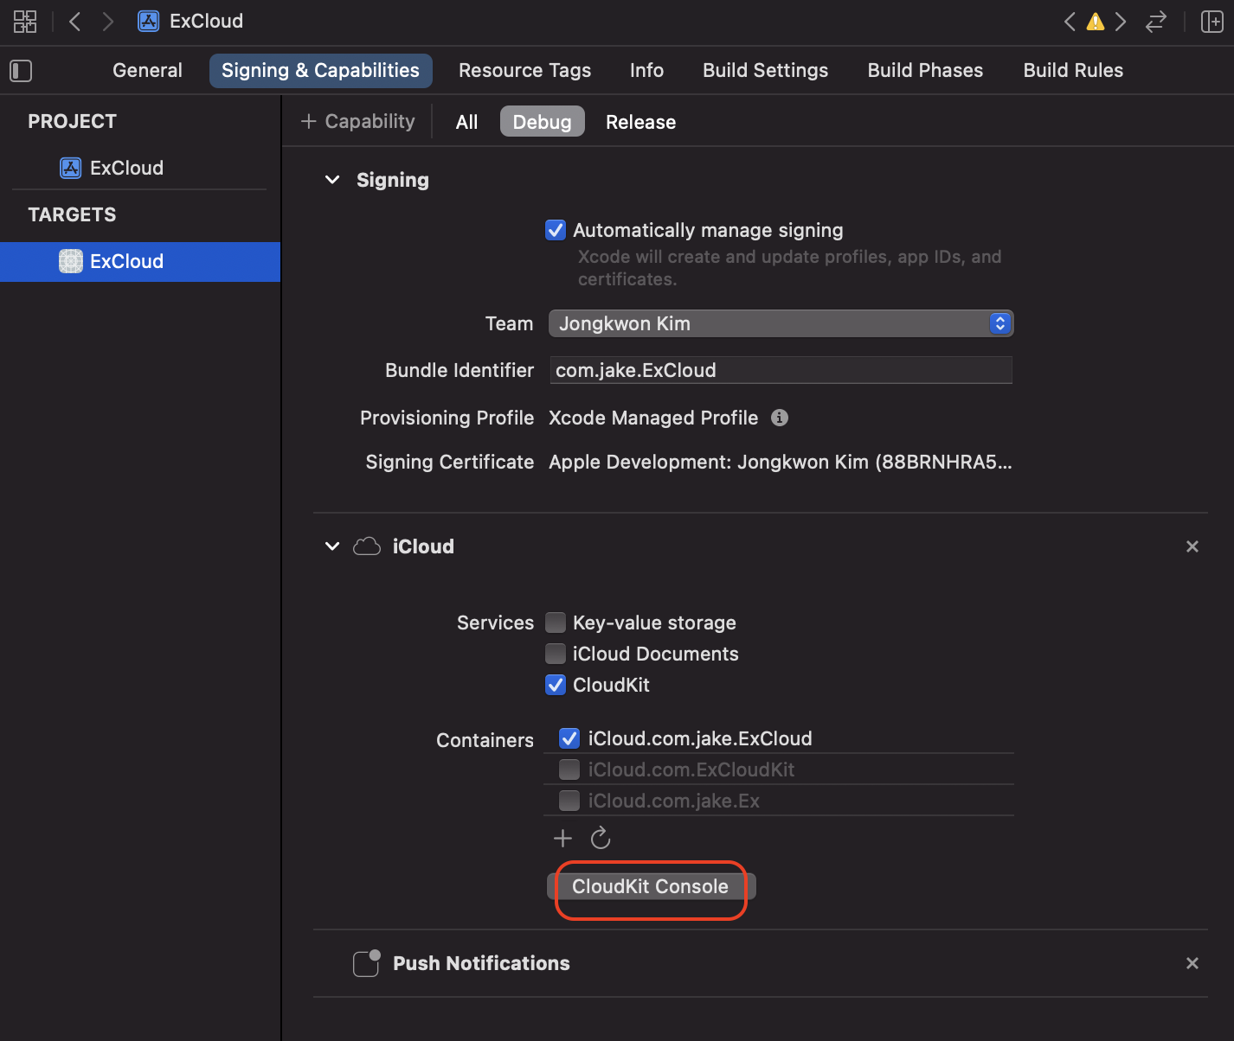1234x1041 pixels.
Task: Select the ExCloud target in the sidebar
Action: [x=140, y=261]
